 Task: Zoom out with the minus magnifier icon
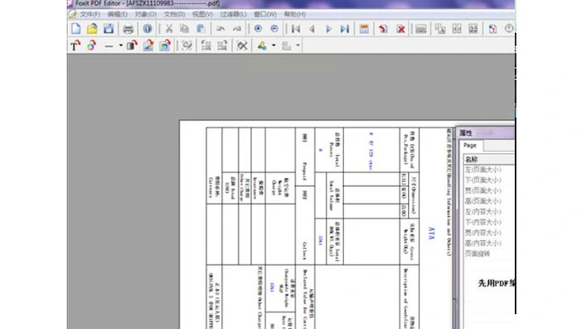274,28
